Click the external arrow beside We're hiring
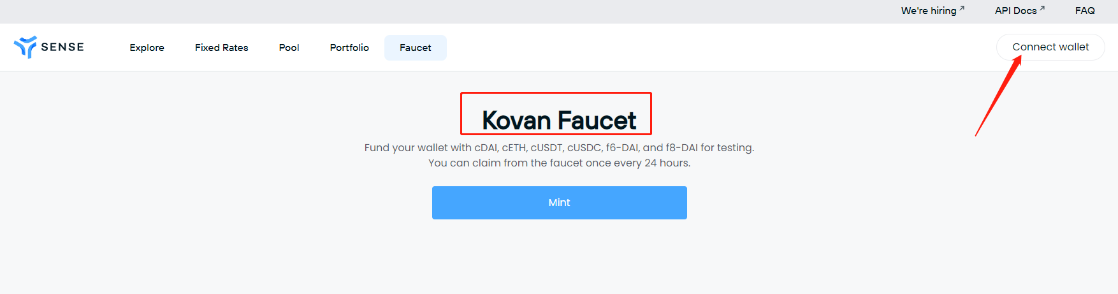 click(962, 8)
